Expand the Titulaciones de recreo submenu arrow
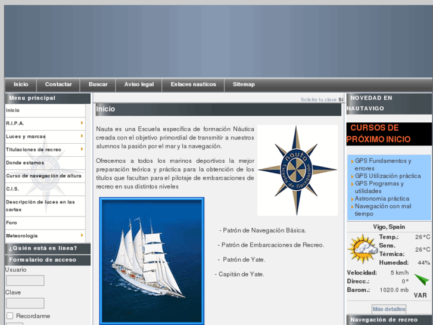433x325 pixels. coord(82,149)
